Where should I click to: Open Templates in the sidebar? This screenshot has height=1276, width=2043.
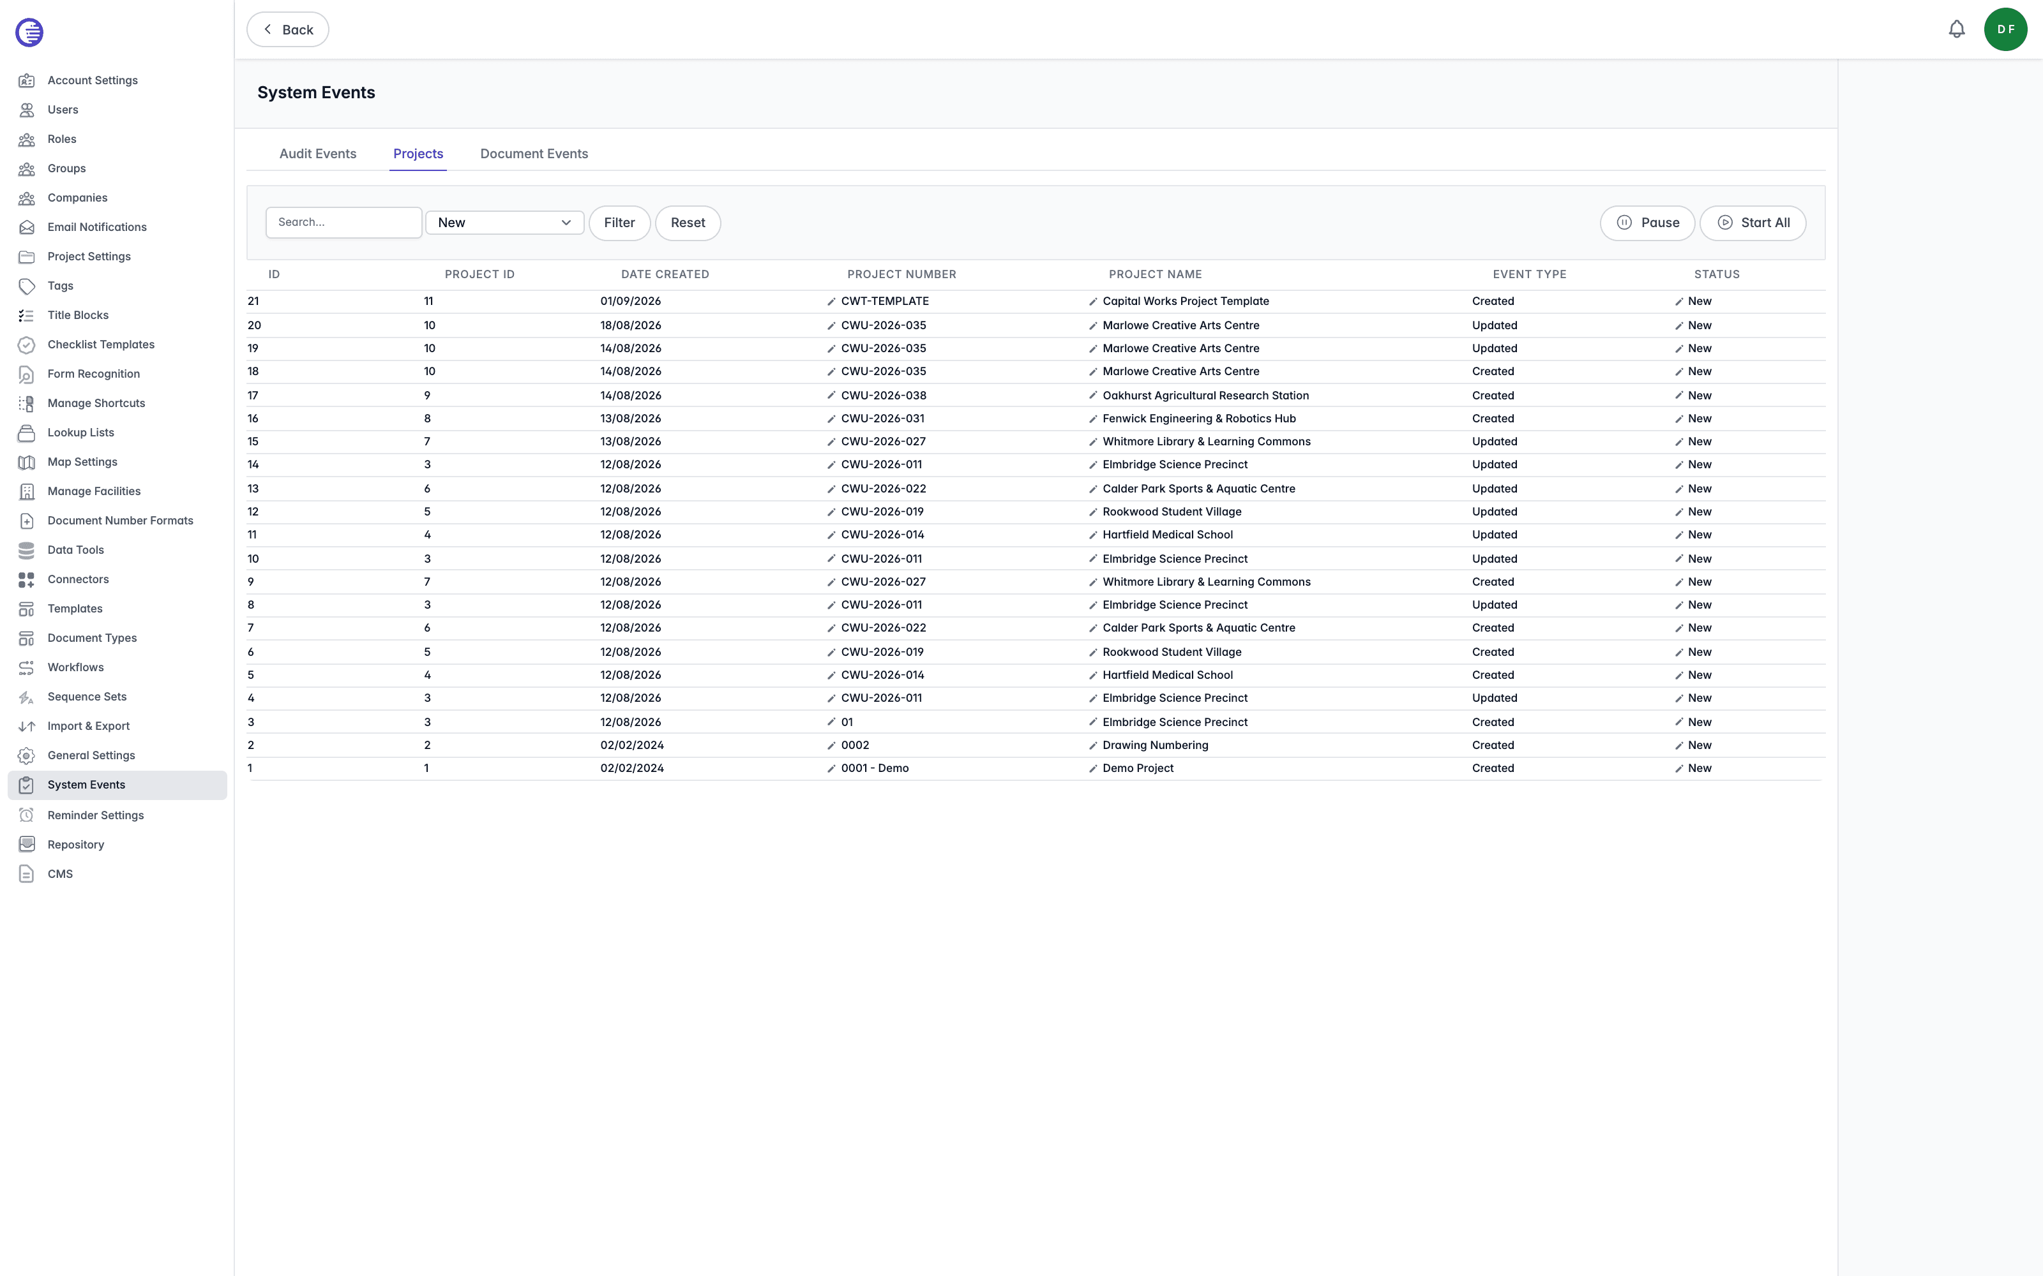(117, 609)
